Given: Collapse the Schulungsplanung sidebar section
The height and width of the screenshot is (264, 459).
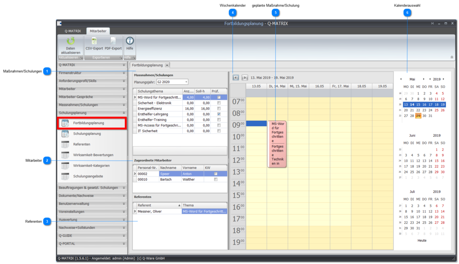Looking at the screenshot, I should click(x=92, y=113).
